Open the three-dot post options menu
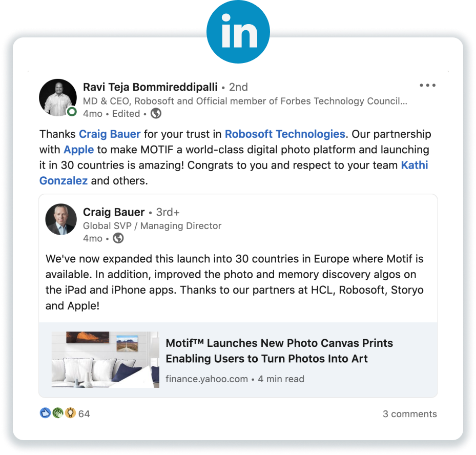 [x=427, y=85]
